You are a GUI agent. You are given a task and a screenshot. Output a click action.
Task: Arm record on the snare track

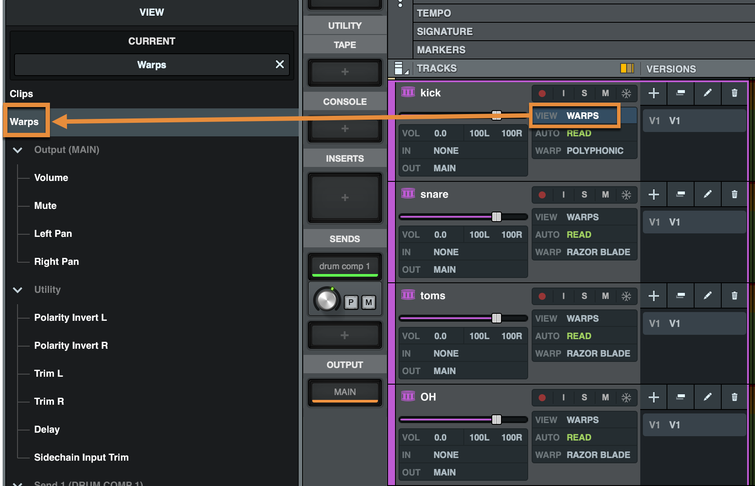pyautogui.click(x=542, y=195)
